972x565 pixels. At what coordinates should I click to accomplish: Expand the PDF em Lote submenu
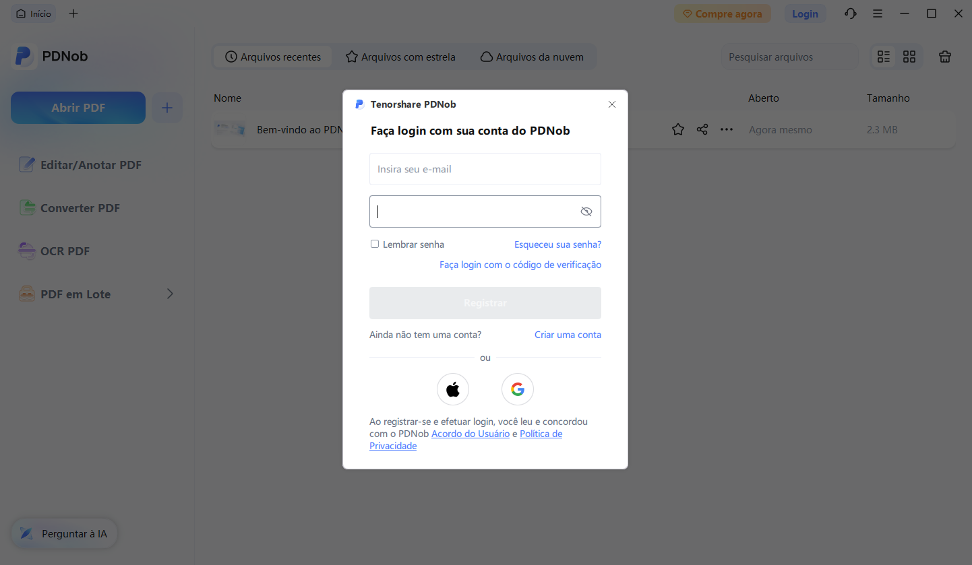(171, 294)
